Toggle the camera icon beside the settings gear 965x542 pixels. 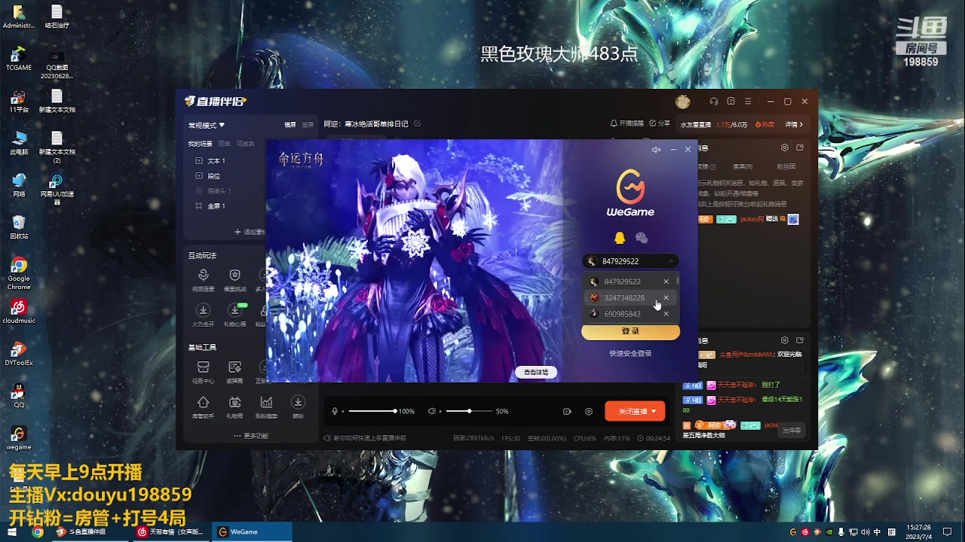(x=567, y=411)
